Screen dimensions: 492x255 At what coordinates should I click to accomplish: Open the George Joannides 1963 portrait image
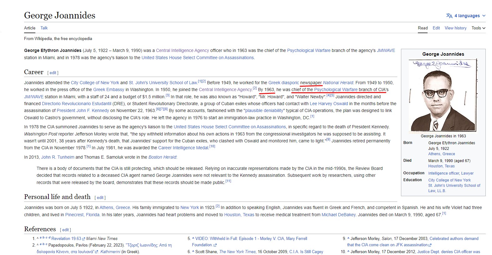coord(443,95)
